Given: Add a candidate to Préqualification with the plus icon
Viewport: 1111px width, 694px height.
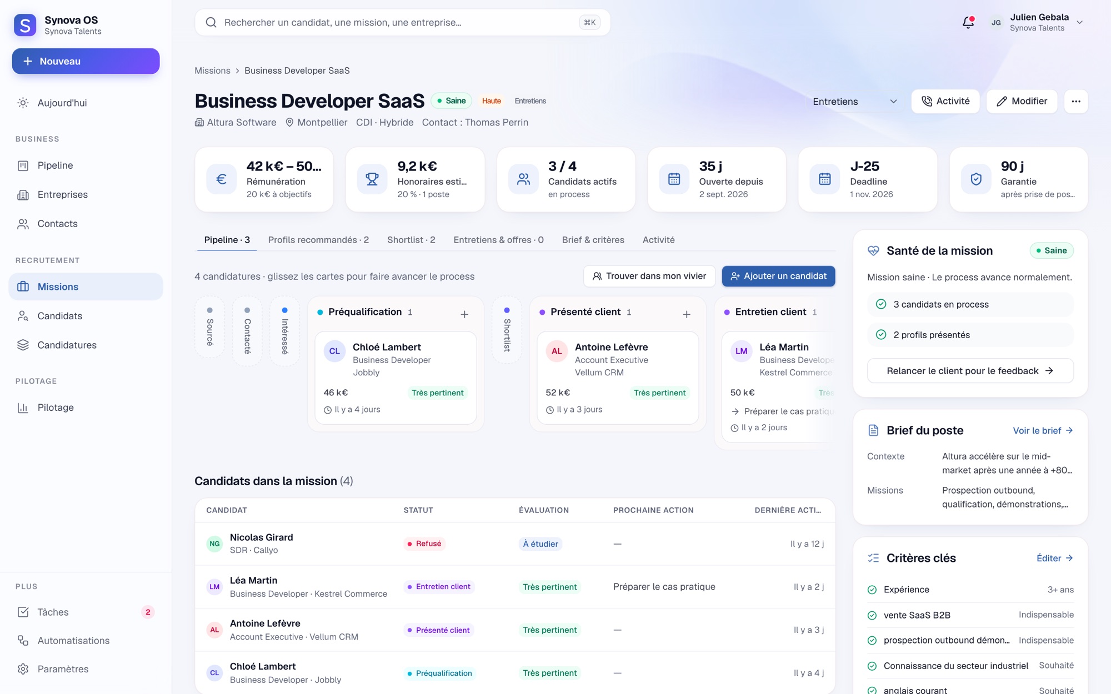Looking at the screenshot, I should [x=464, y=314].
